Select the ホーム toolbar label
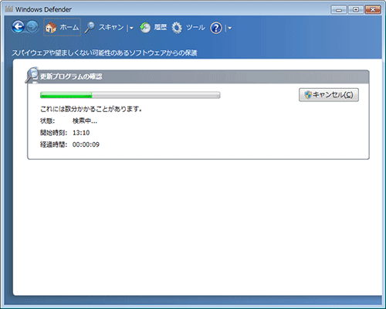The width and height of the screenshot is (386, 309). [x=69, y=27]
